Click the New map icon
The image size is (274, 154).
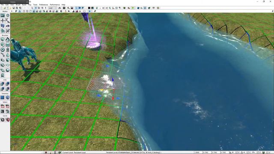click(x=2, y=8)
